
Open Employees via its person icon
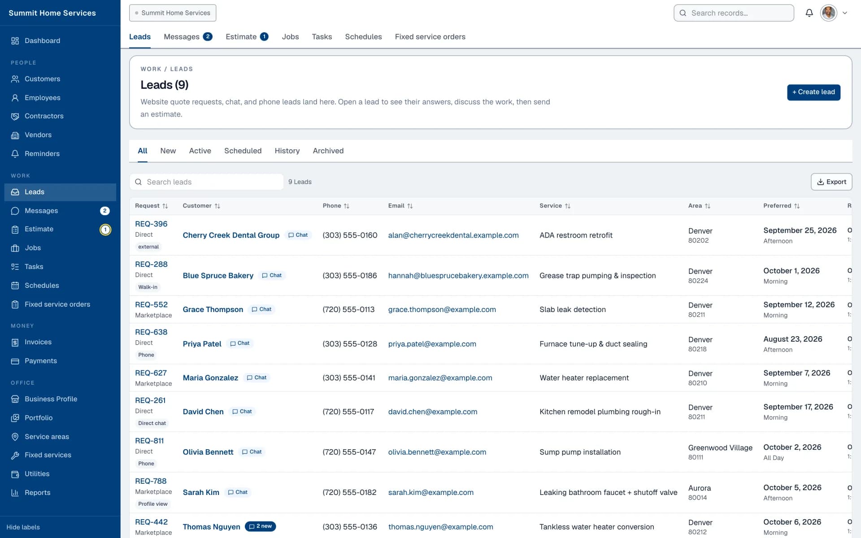click(x=15, y=98)
